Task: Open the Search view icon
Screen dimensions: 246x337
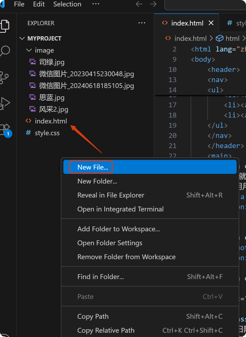Action: coord(5,51)
